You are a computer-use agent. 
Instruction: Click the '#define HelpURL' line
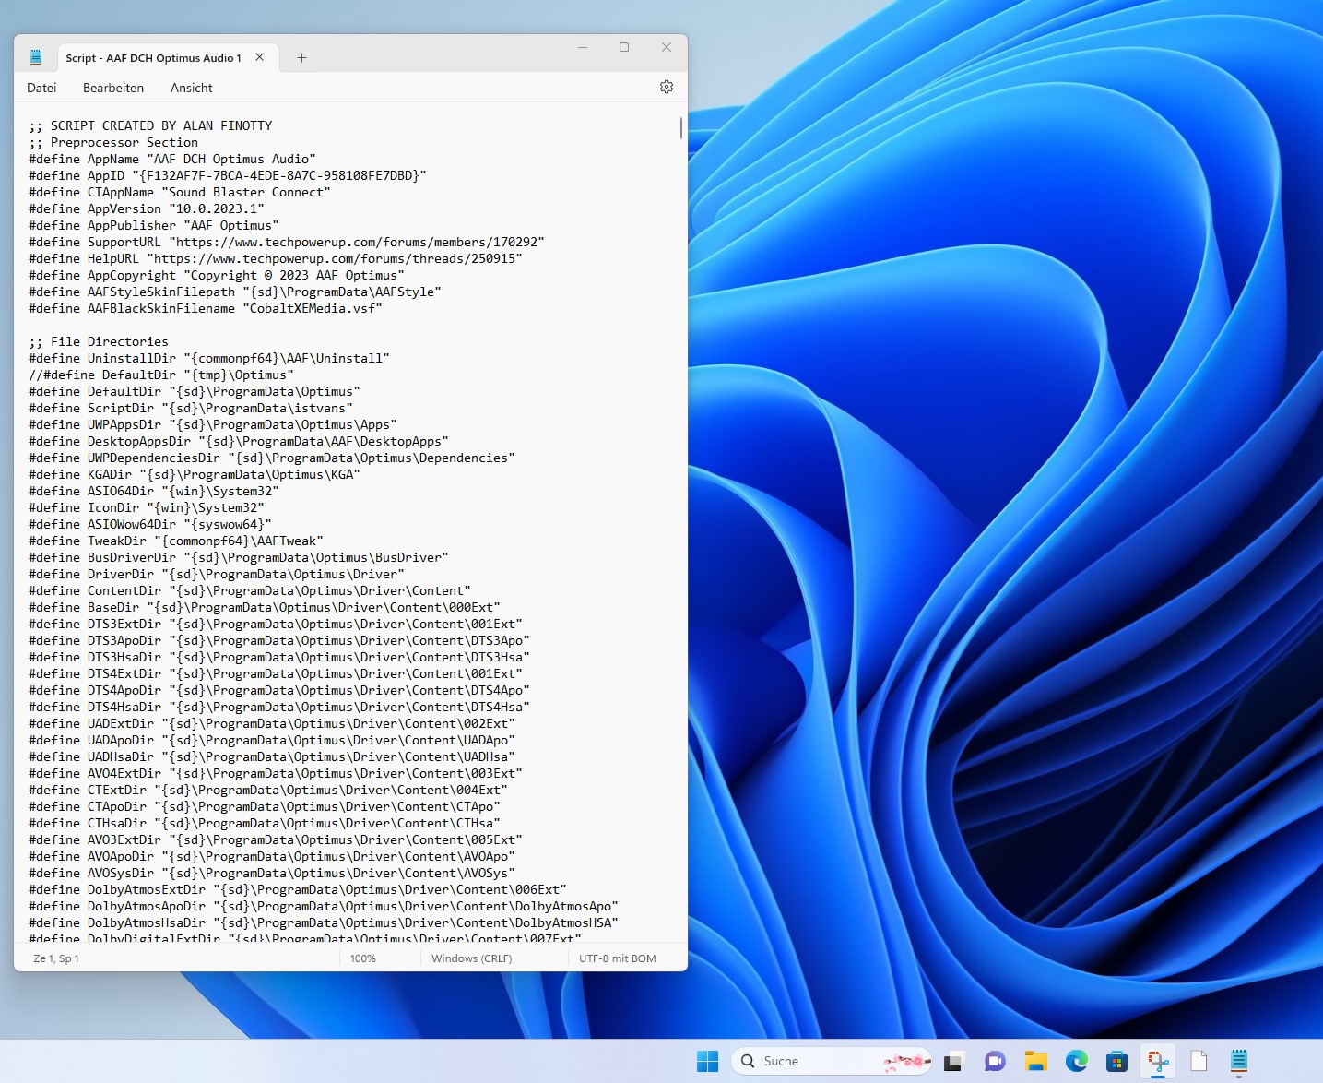coord(276,258)
